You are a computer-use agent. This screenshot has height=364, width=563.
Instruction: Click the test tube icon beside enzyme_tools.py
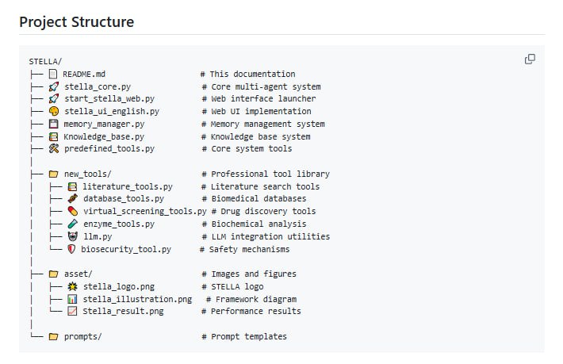point(73,224)
